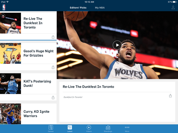
Task: Share the Re-Live The Dunkfest list item
Action: pyautogui.click(x=53, y=37)
